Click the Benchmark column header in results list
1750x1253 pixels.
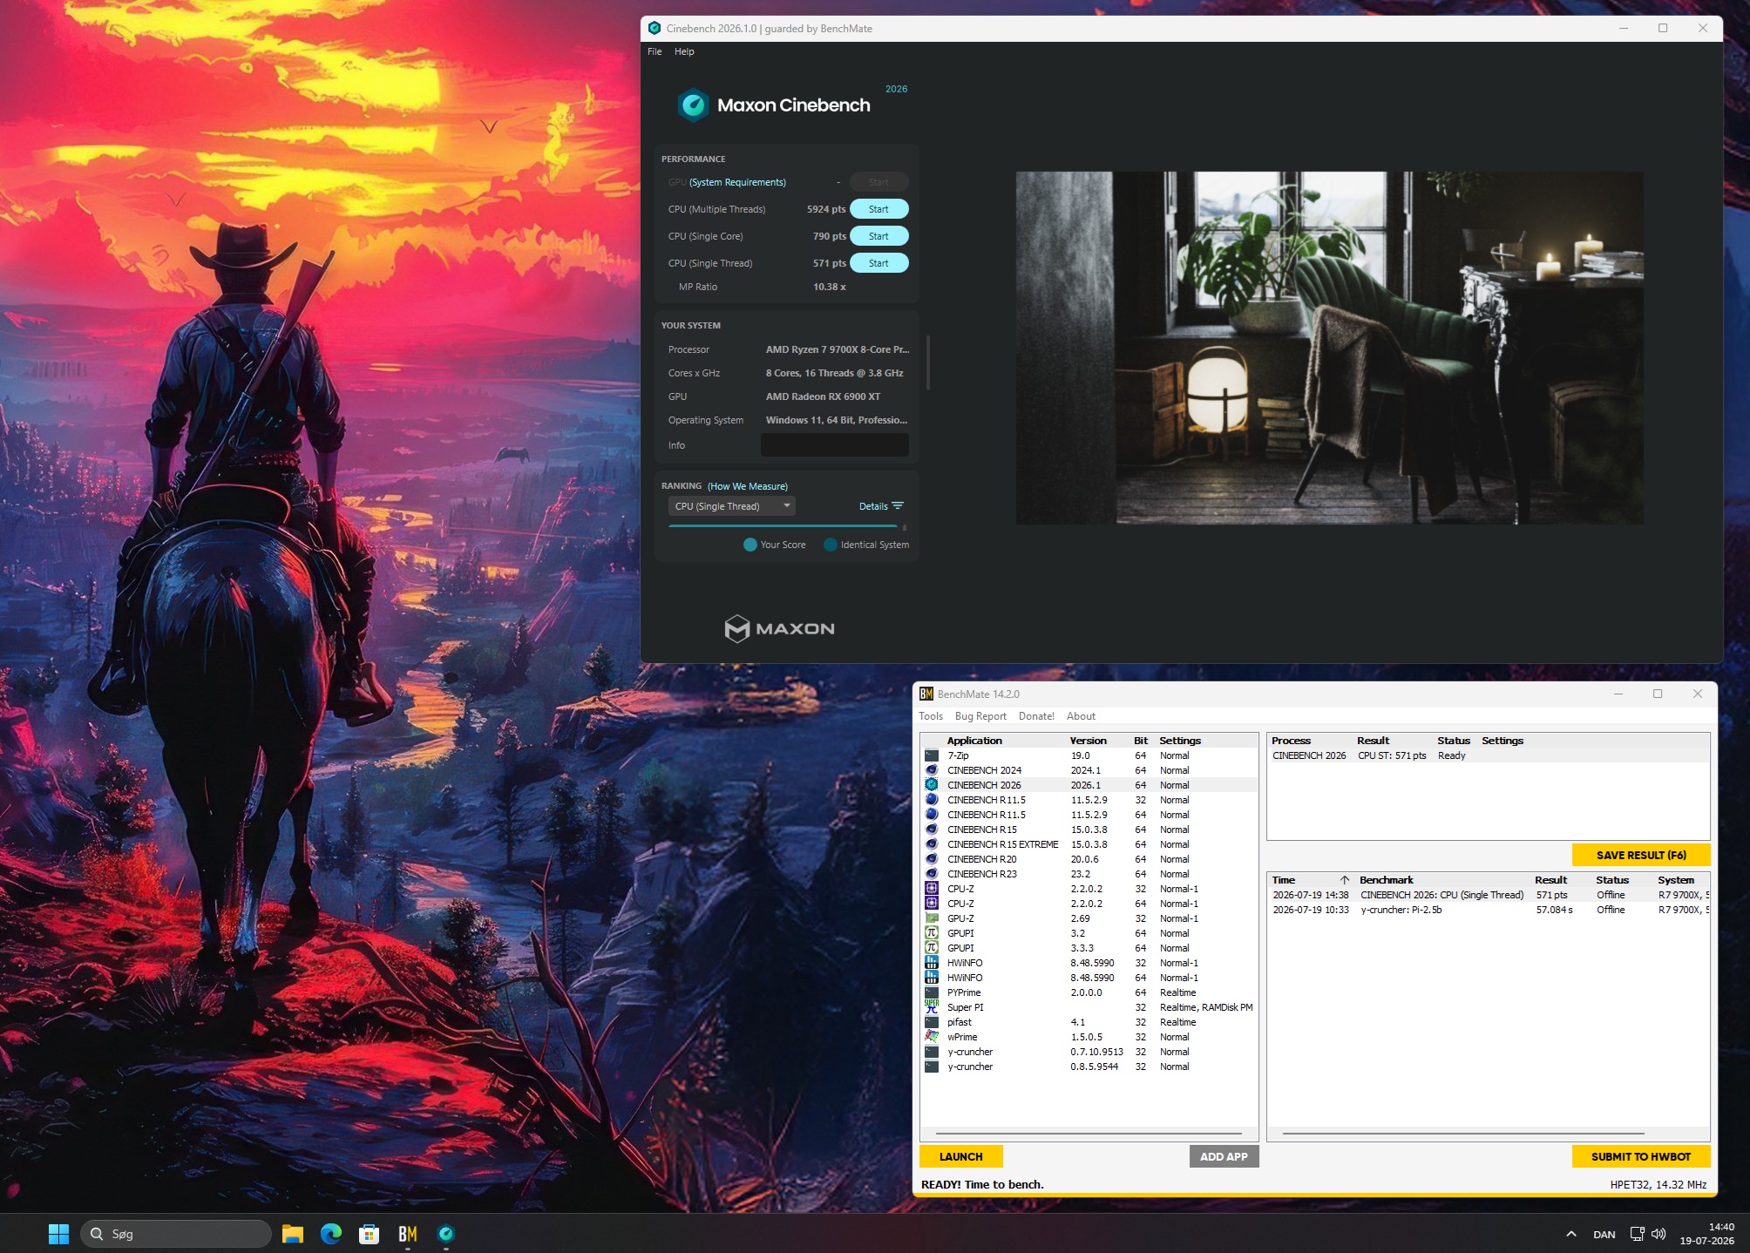[1386, 880]
